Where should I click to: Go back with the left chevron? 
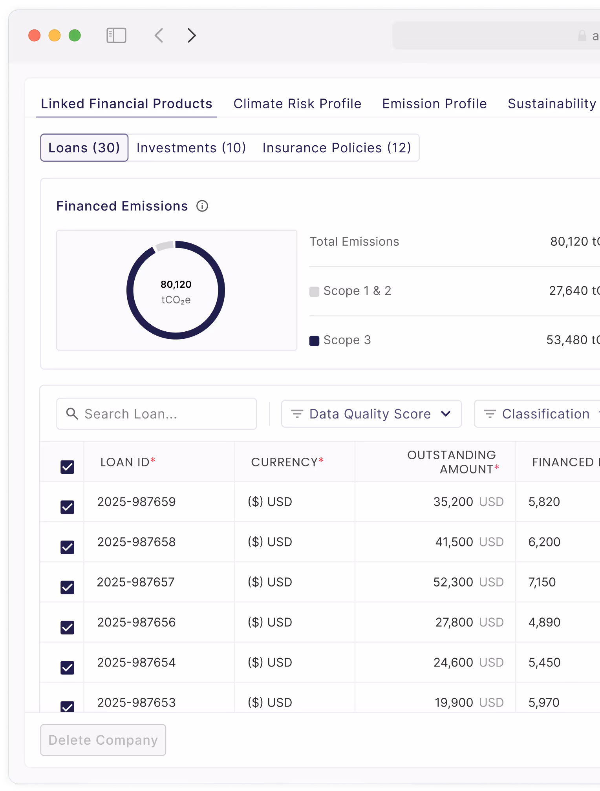click(x=159, y=35)
